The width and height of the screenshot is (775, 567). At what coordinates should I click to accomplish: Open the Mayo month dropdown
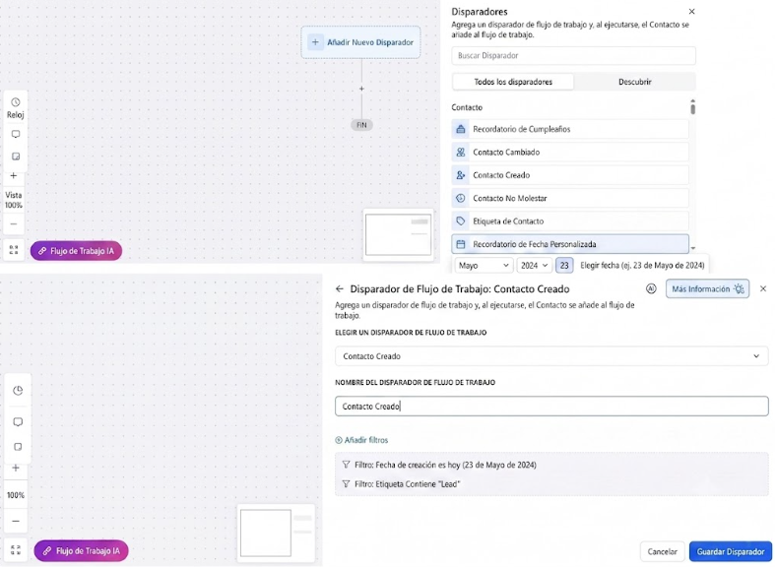click(x=484, y=266)
